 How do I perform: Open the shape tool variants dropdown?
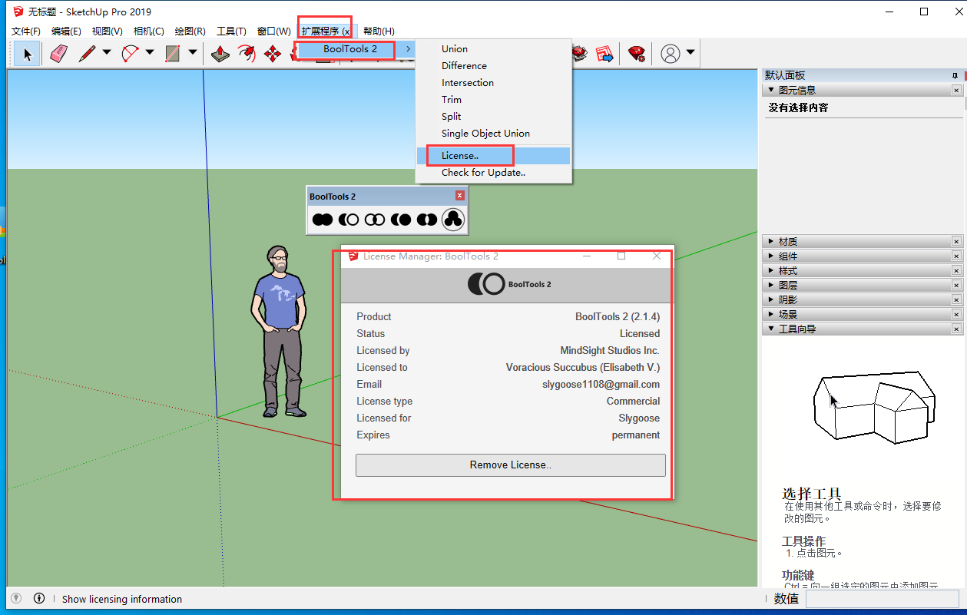tap(193, 53)
